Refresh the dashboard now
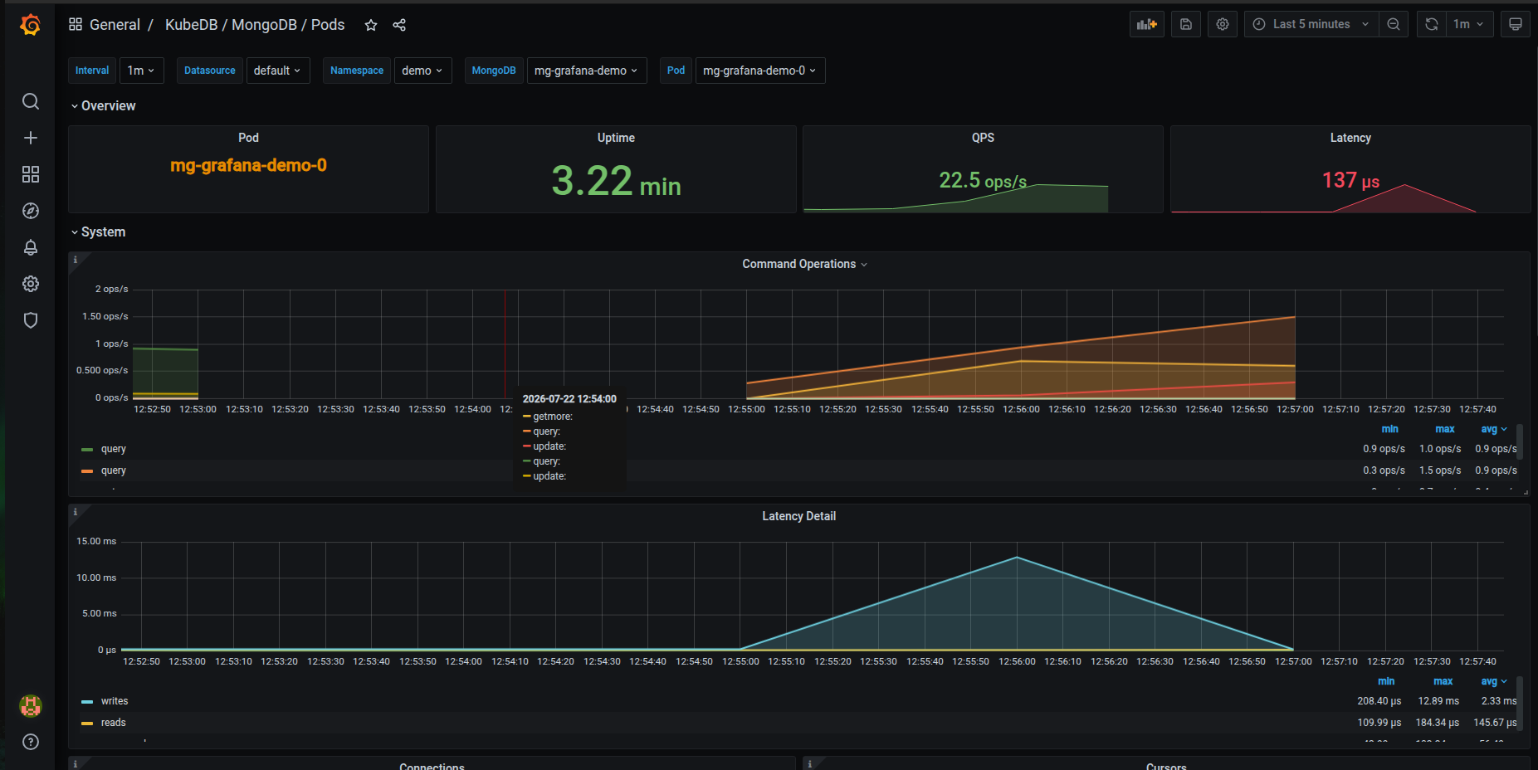The image size is (1538, 770). [x=1432, y=24]
